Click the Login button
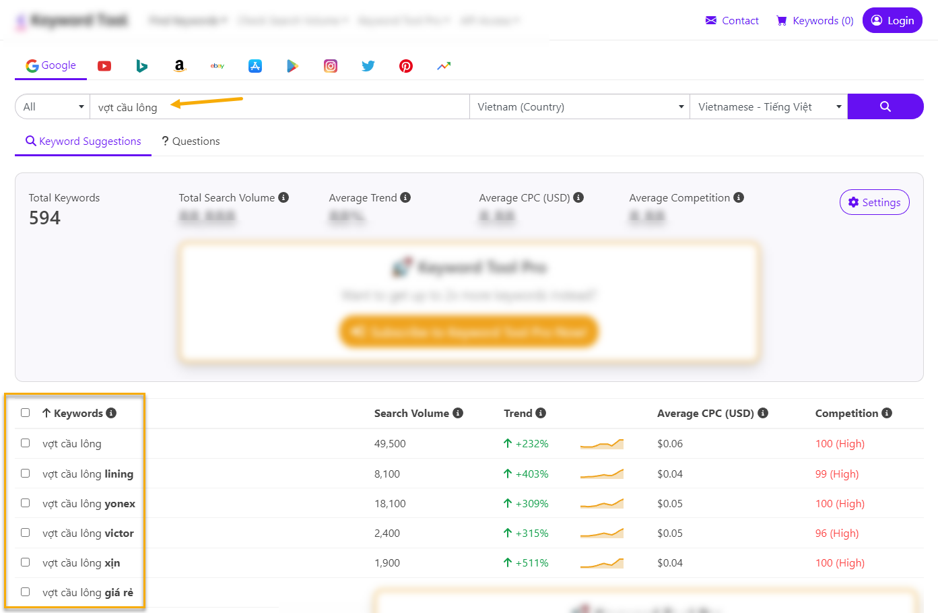This screenshot has width=938, height=613. pyautogui.click(x=892, y=21)
